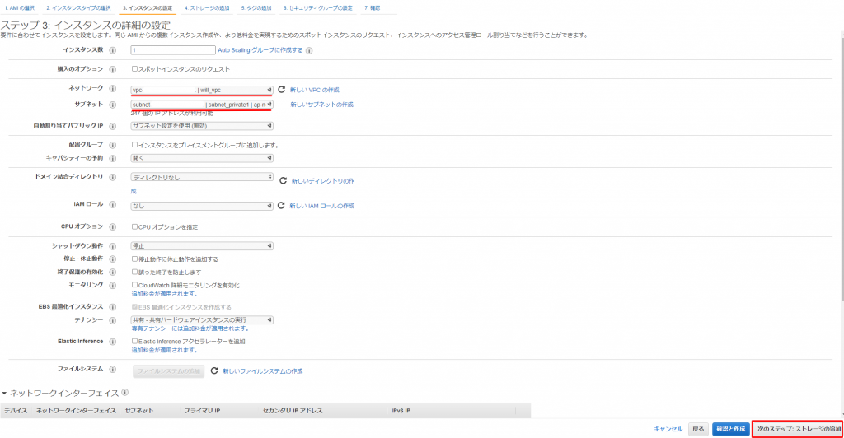The width and height of the screenshot is (844, 438).
Task: Refresh the VPC network list
Action: point(282,90)
